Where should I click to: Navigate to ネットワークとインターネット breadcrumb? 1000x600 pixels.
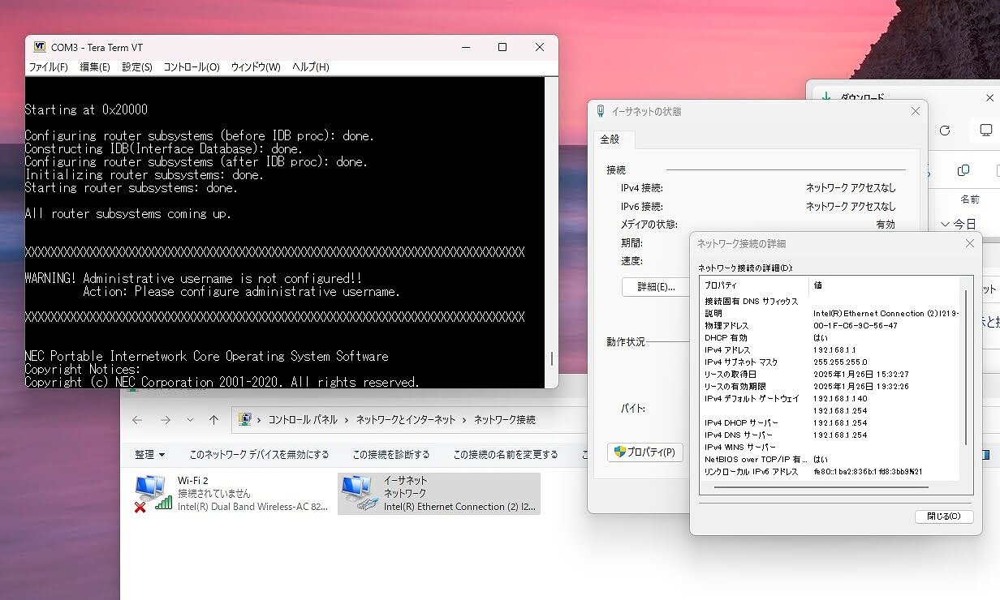[406, 420]
